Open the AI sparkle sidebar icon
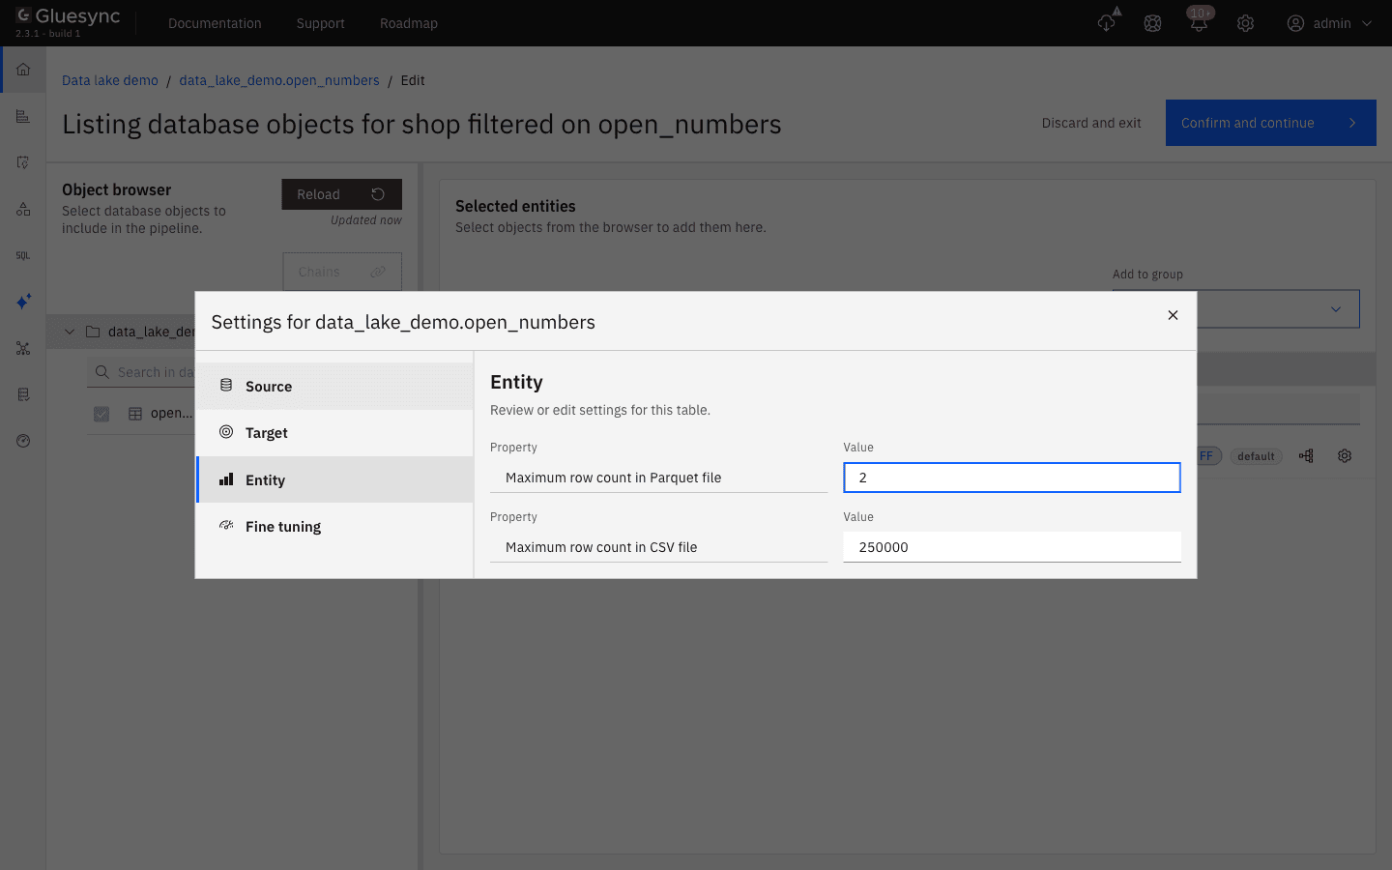The height and width of the screenshot is (870, 1392). point(23,302)
